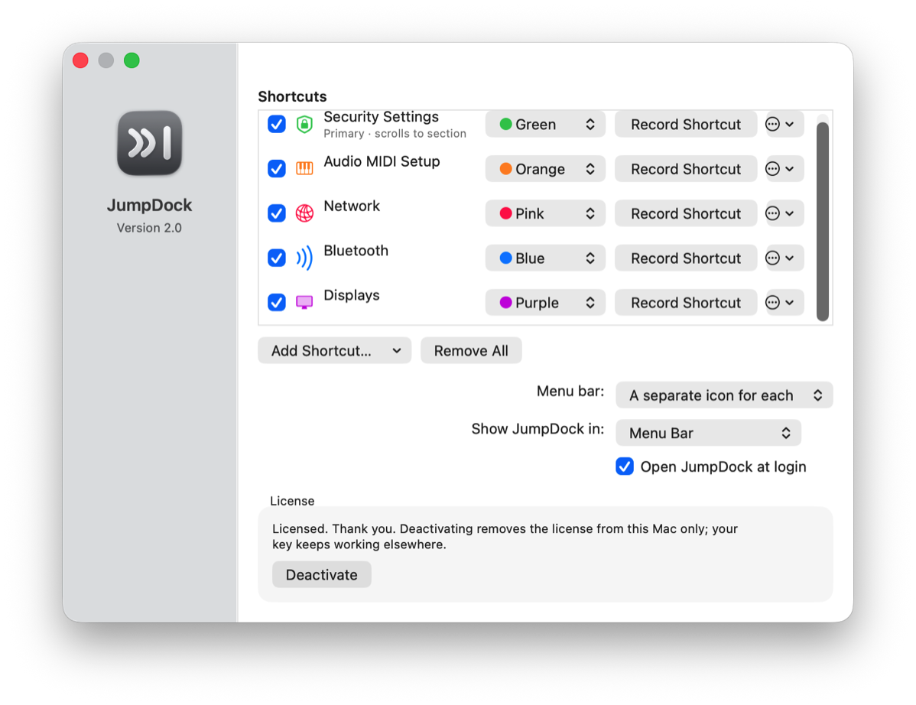This screenshot has width=916, height=705.
Task: Select the Network row label
Action: tap(352, 206)
